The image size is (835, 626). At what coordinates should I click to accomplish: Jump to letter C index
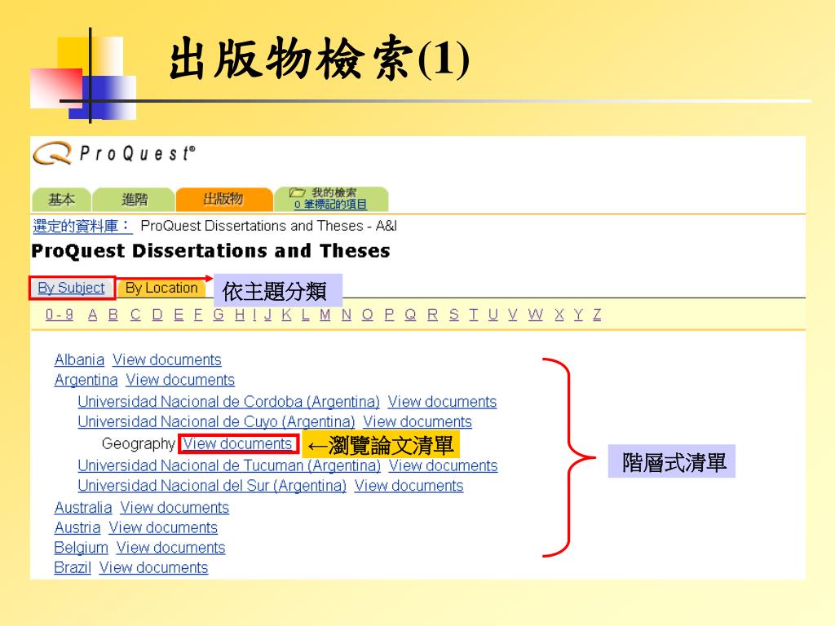tap(136, 315)
